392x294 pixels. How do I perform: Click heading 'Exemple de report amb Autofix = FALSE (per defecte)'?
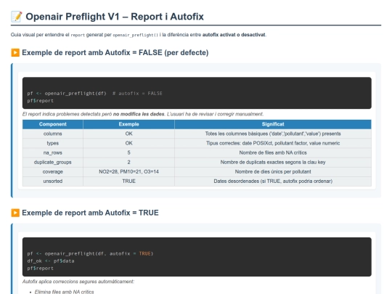click(115, 52)
